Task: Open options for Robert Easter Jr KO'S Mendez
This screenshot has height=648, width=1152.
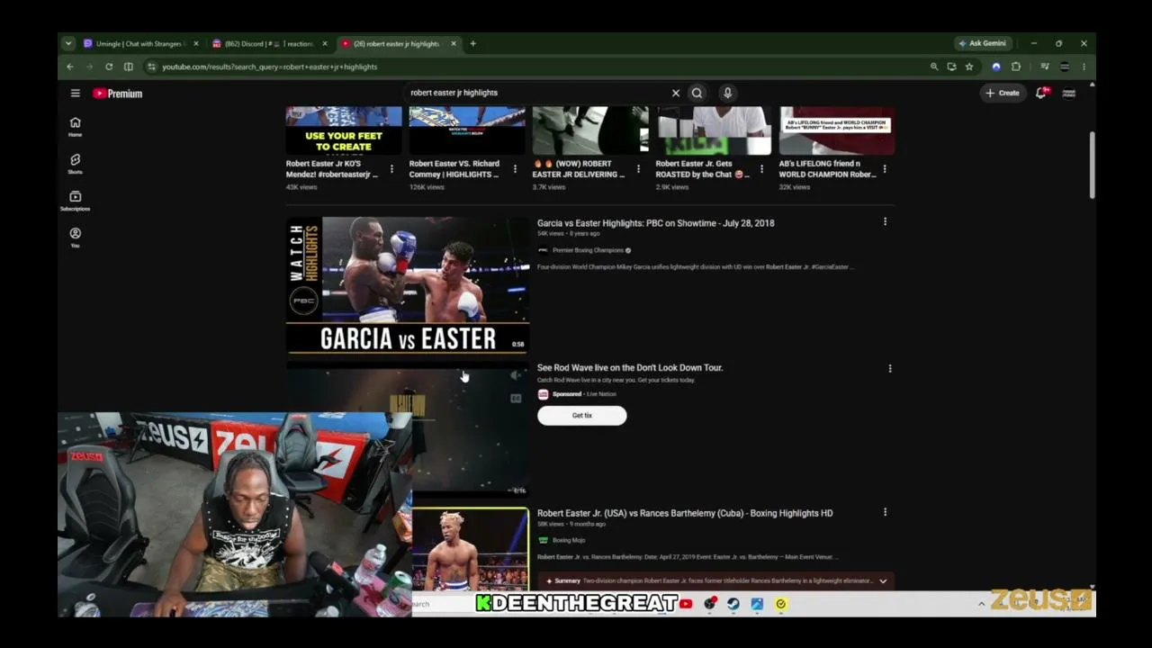Action: pos(391,169)
